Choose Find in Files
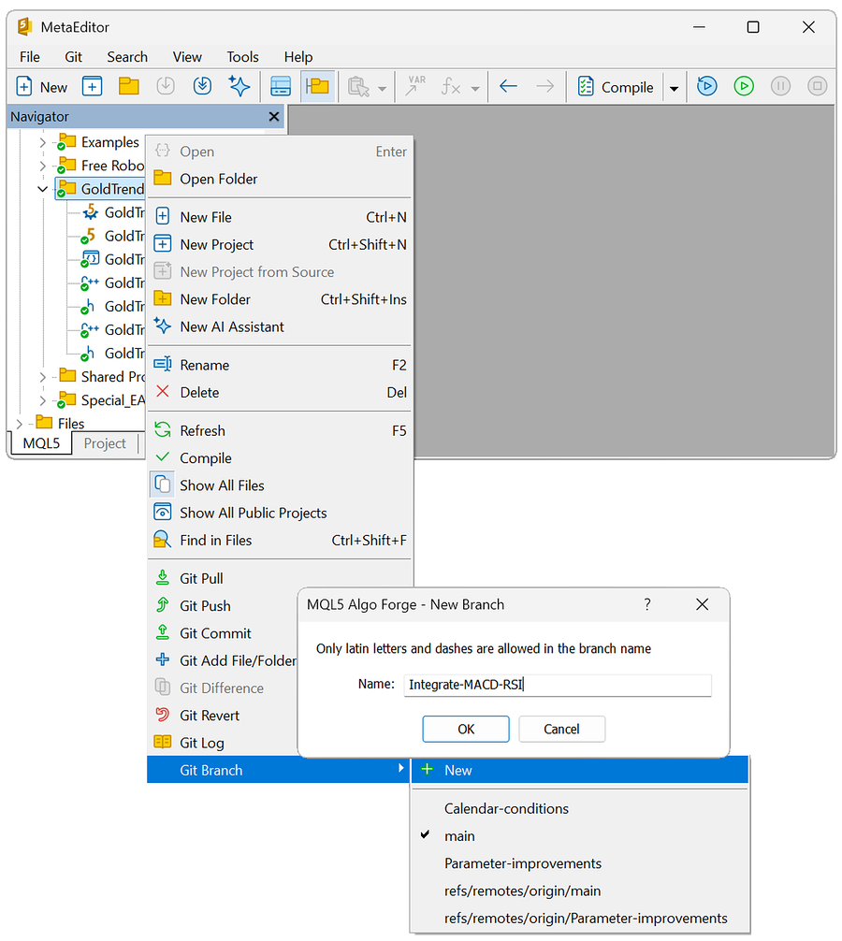 (280, 541)
